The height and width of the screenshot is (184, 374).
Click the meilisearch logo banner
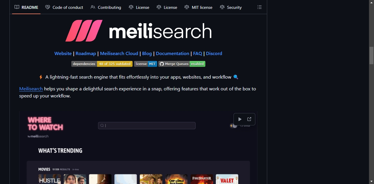pyautogui.click(x=138, y=31)
